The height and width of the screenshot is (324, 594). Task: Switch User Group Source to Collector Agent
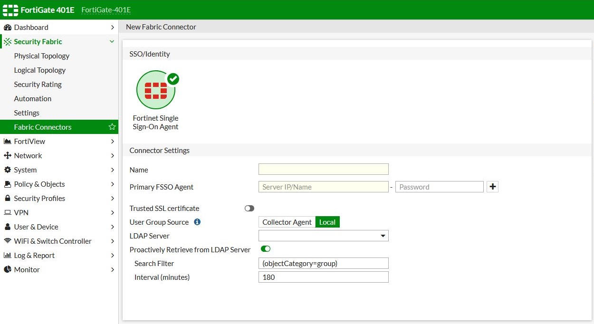coord(287,222)
